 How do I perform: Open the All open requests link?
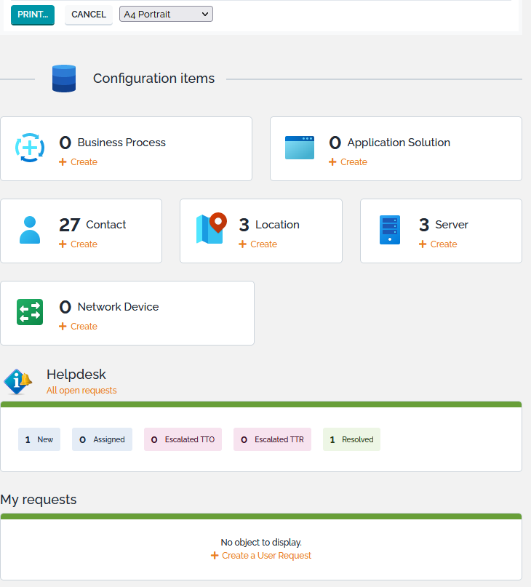[x=81, y=391]
